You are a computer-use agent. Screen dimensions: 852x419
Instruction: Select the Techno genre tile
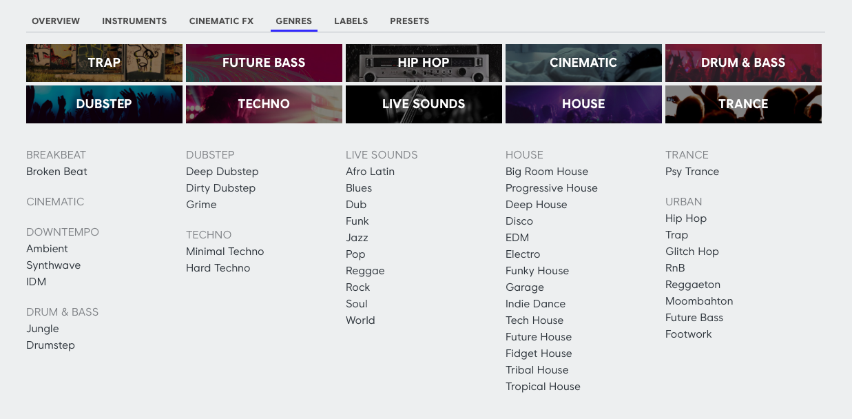264,104
